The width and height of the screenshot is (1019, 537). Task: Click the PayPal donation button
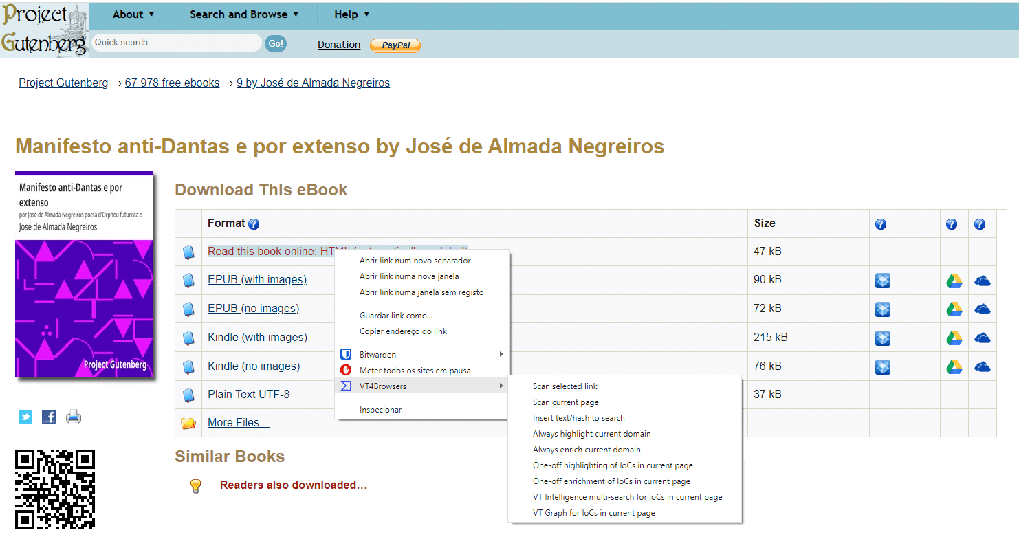(395, 45)
